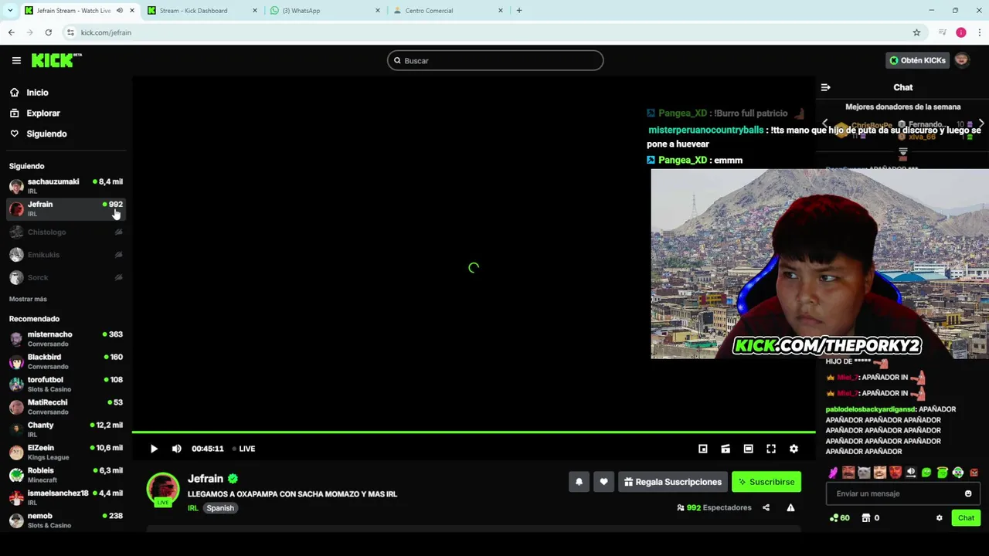Play the stream video
Image resolution: width=989 pixels, height=556 pixels.
[x=154, y=449]
